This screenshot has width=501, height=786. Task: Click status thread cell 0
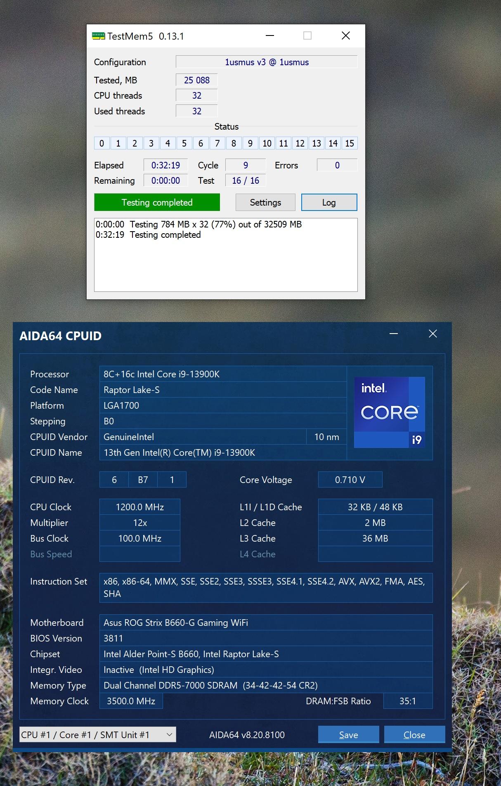pos(102,143)
